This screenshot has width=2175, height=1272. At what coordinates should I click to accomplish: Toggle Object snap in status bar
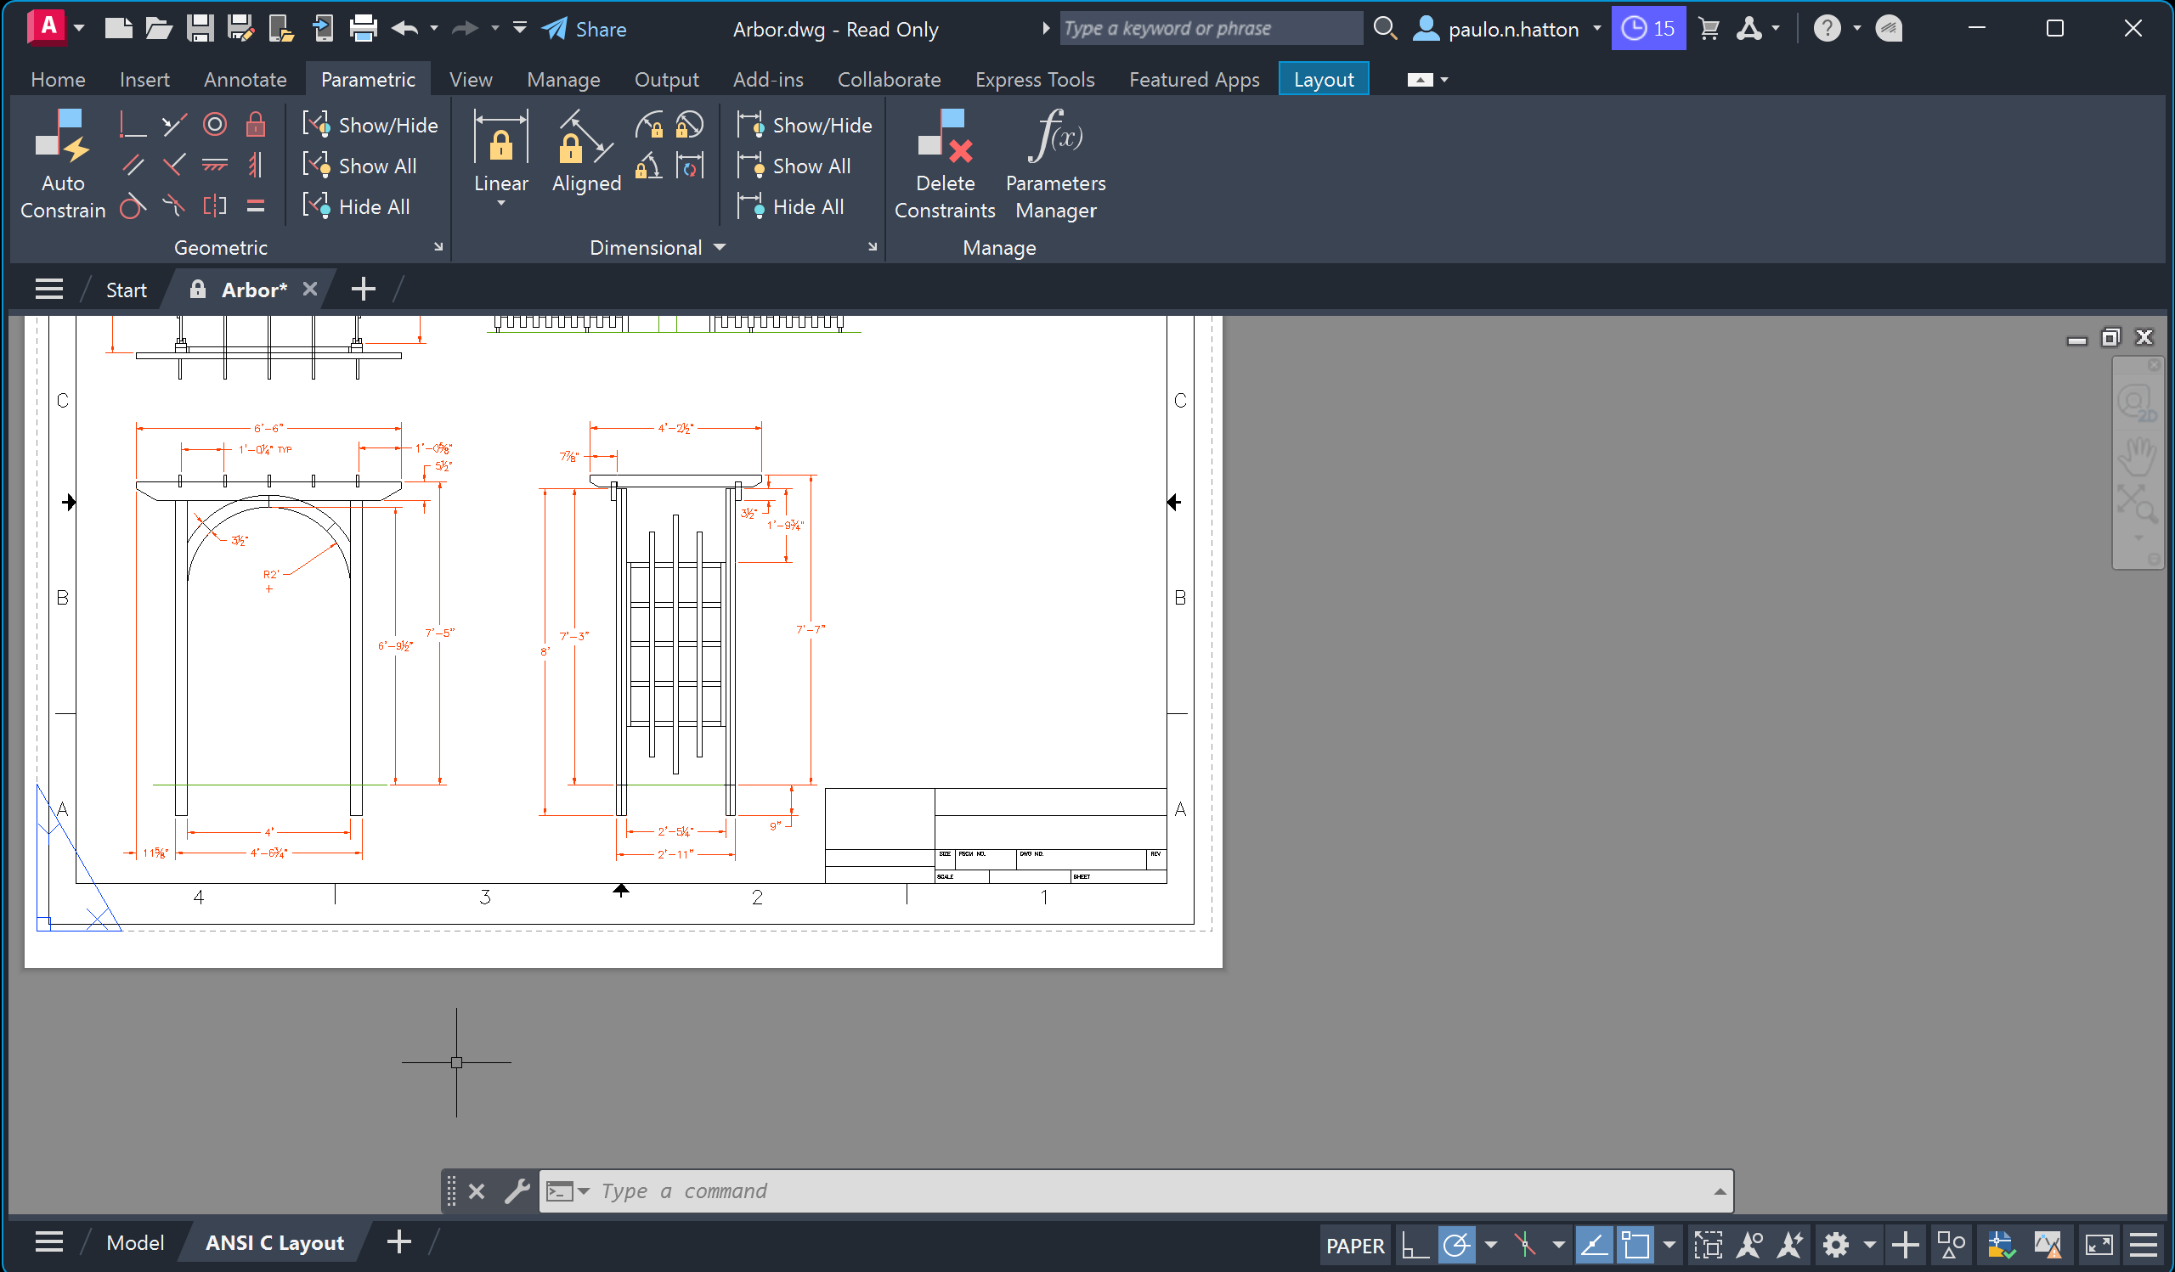[1635, 1245]
